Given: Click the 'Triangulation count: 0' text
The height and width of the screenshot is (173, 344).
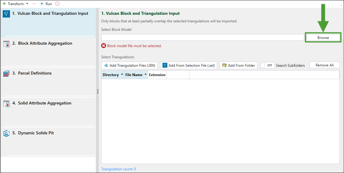Looking at the screenshot, I should pyautogui.click(x=118, y=169).
